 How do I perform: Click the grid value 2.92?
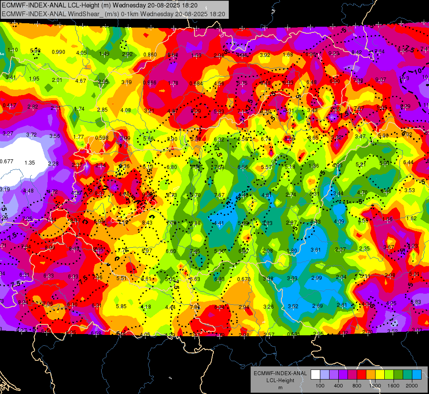(127, 54)
